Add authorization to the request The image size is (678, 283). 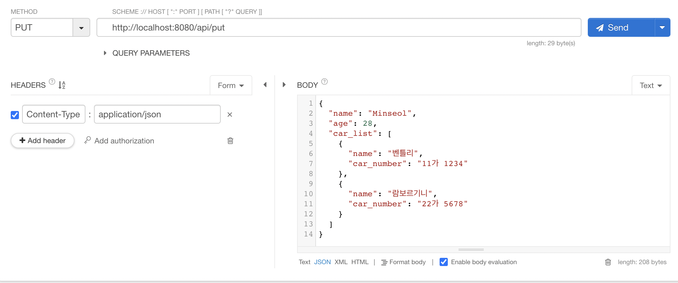coord(124,141)
